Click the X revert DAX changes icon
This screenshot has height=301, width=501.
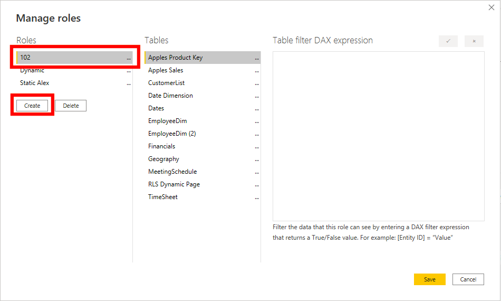[474, 41]
